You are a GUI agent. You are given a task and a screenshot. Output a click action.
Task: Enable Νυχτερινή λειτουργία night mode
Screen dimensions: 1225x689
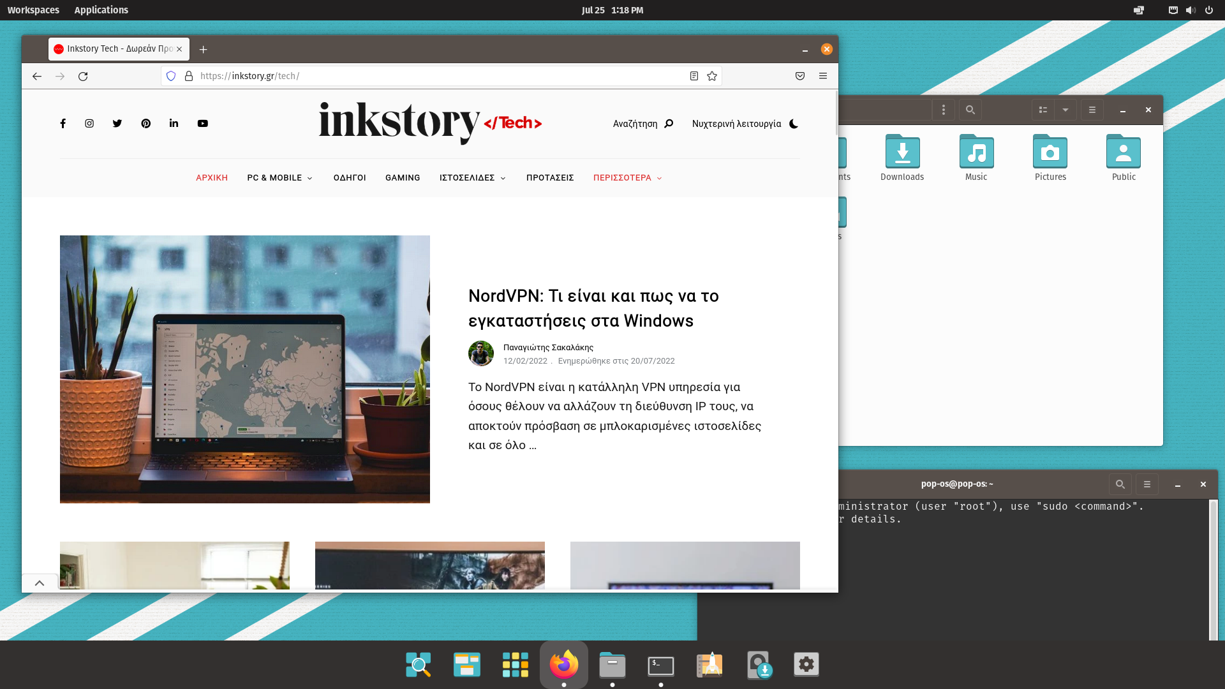tap(793, 124)
